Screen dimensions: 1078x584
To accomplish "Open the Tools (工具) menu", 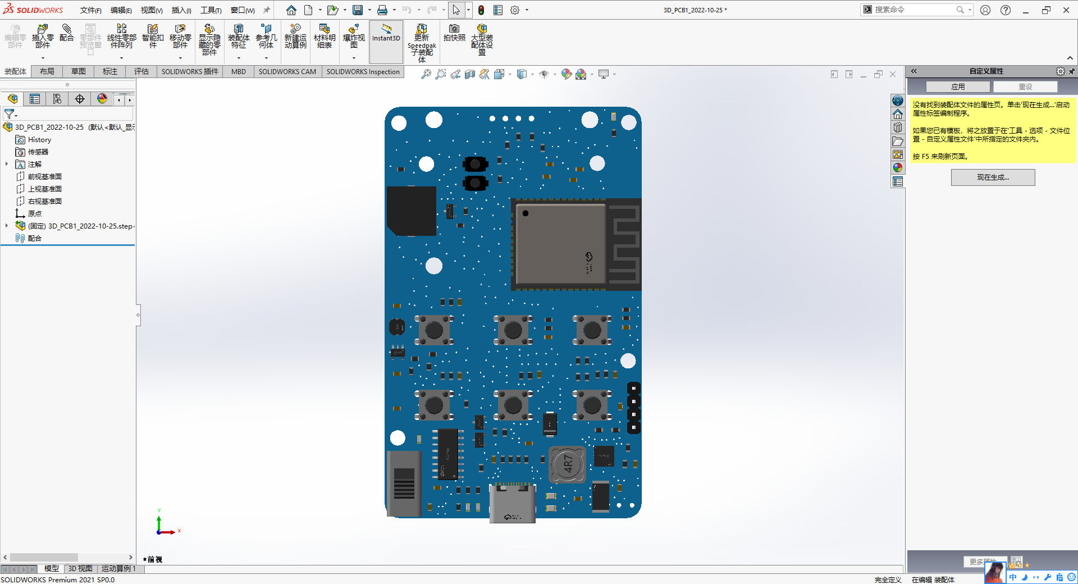I will pyautogui.click(x=211, y=10).
